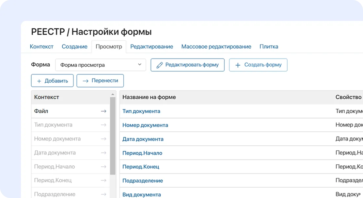Click the arrow beside Период.Начало in Контекст
This screenshot has height=198, width=363.
(103, 166)
